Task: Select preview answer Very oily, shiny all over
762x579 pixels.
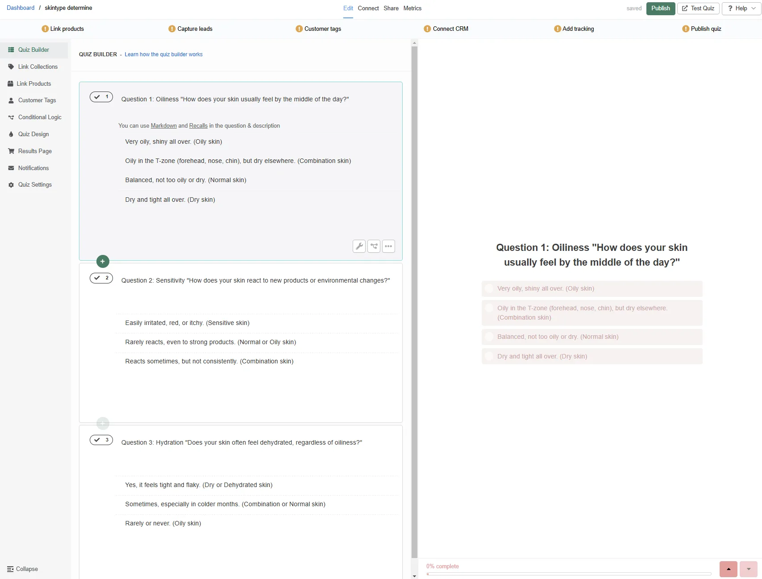Action: 592,289
